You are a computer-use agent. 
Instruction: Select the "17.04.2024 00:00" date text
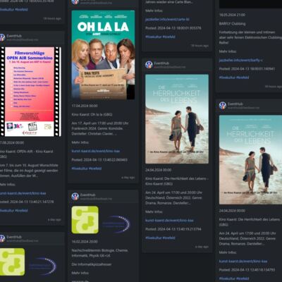pyautogui.click(x=85, y=106)
